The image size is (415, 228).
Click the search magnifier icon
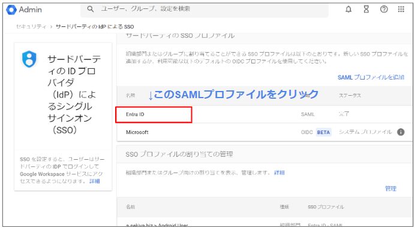[x=90, y=9]
